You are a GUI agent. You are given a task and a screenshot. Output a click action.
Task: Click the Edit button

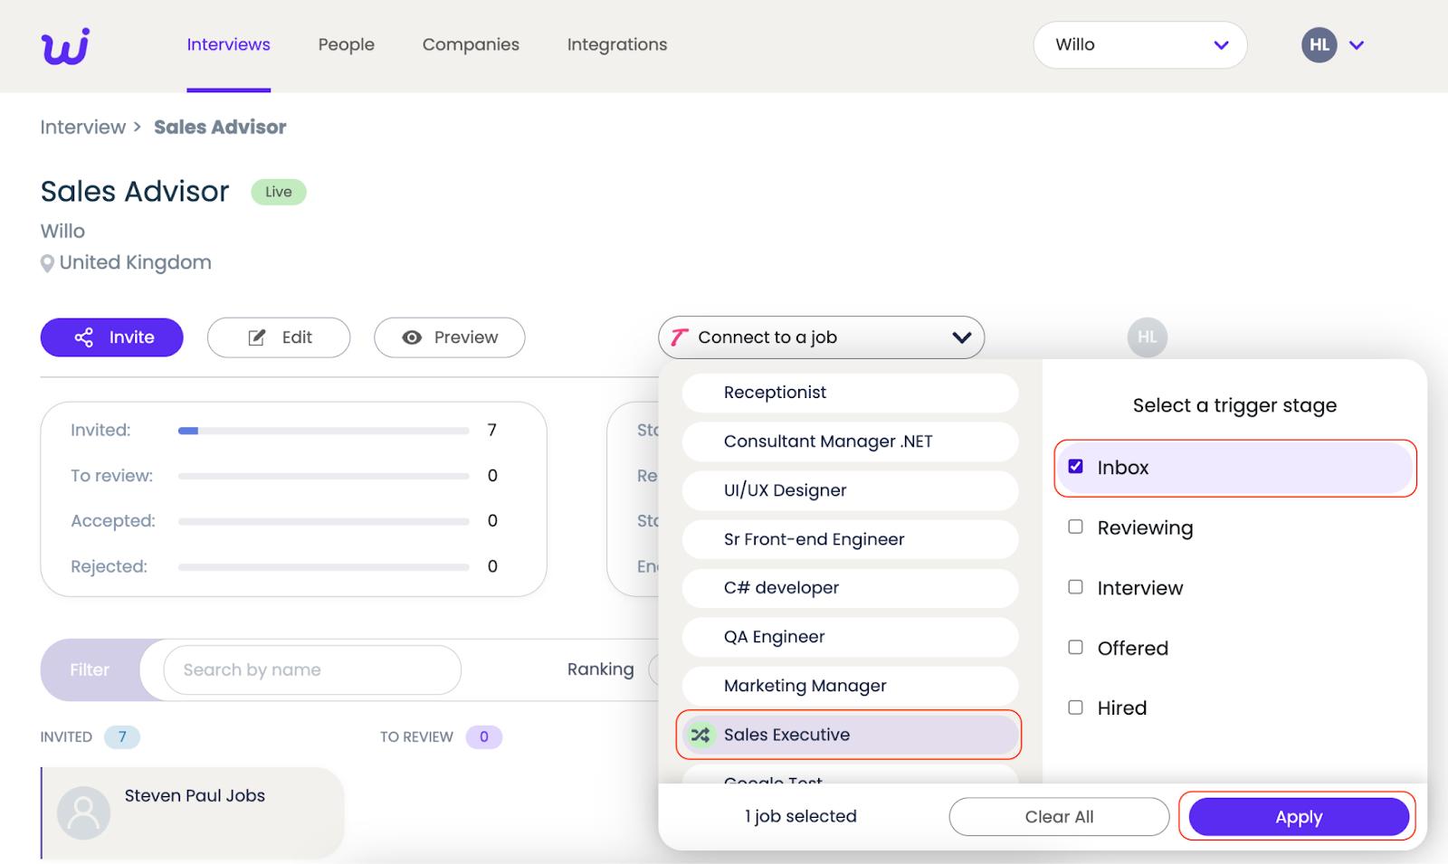pos(279,337)
